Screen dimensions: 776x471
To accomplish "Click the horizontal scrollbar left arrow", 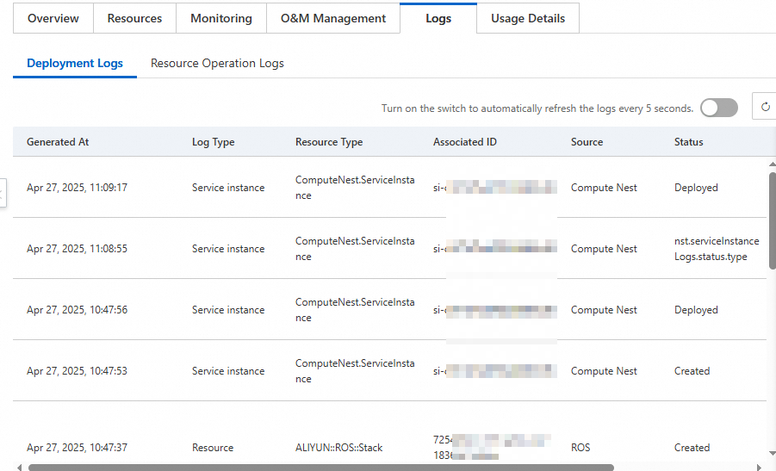I will click(x=19, y=468).
